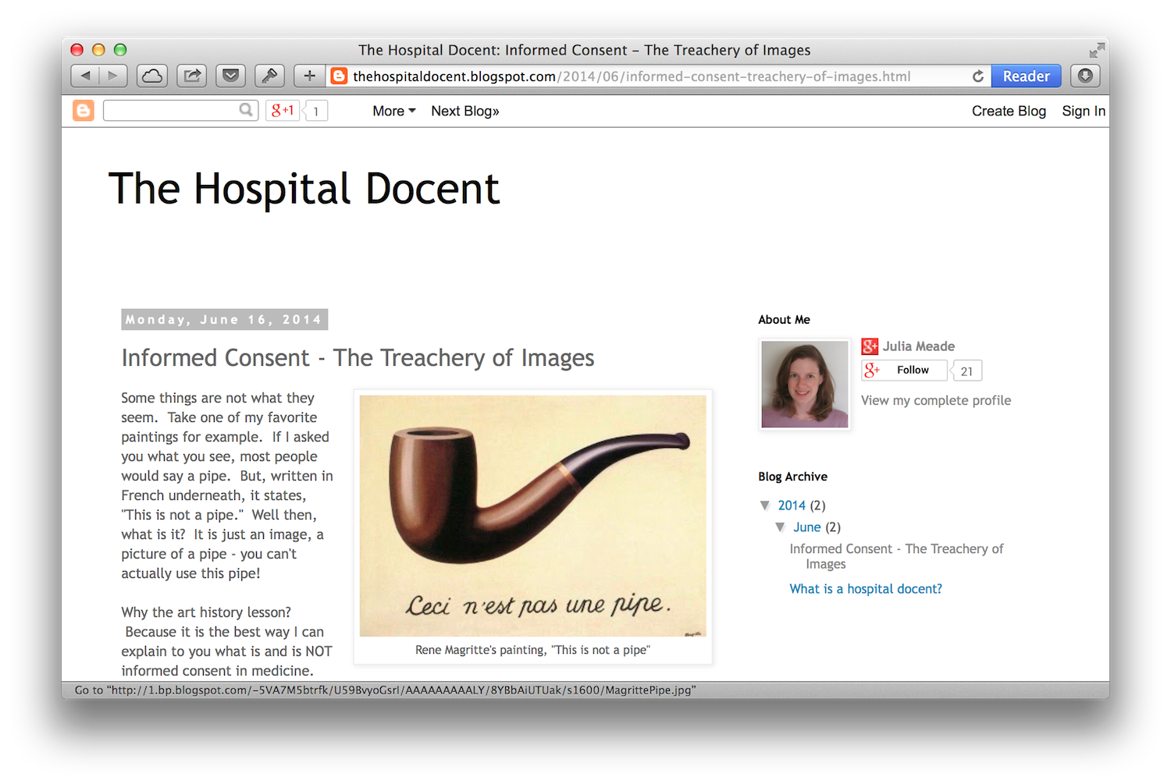Open June archive link
The height and width of the screenshot is (784, 1171).
point(807,527)
